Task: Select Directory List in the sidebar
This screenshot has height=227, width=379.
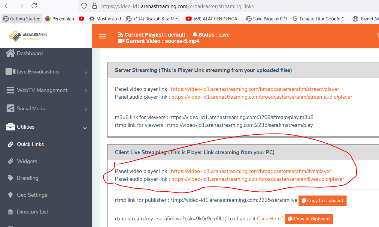Action: point(33,212)
